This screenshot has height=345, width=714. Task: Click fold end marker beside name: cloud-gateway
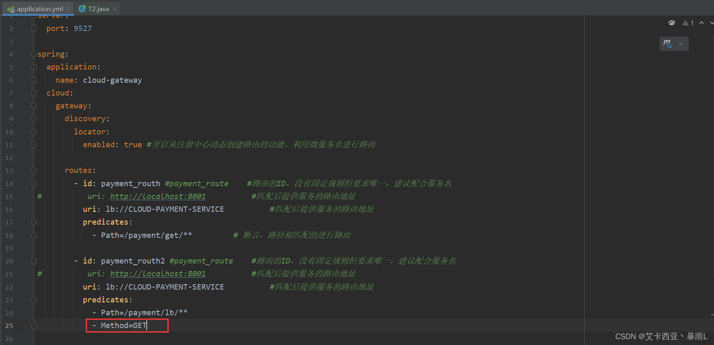point(34,80)
